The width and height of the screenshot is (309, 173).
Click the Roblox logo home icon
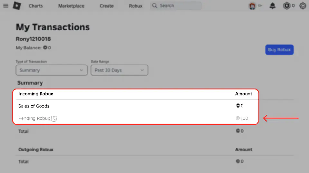pyautogui.click(x=17, y=6)
